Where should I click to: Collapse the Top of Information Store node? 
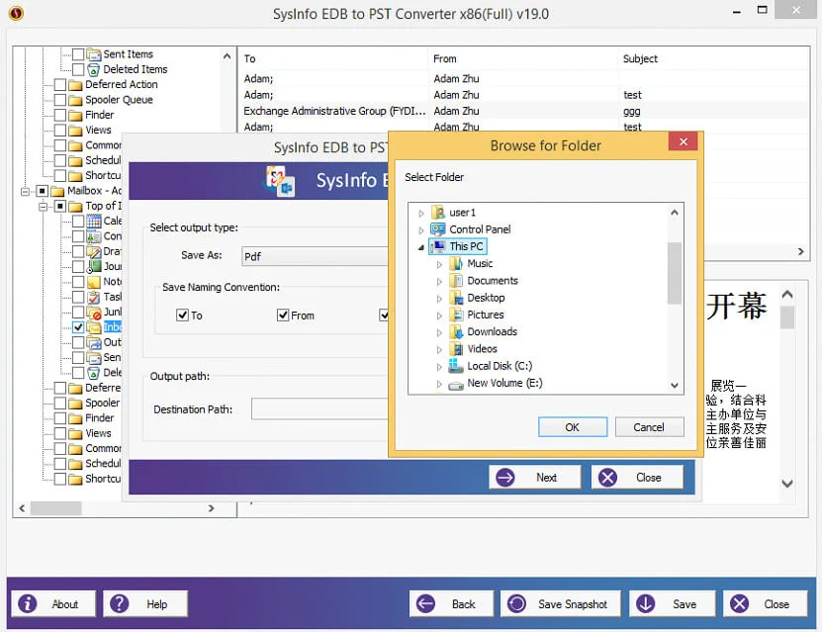(43, 207)
